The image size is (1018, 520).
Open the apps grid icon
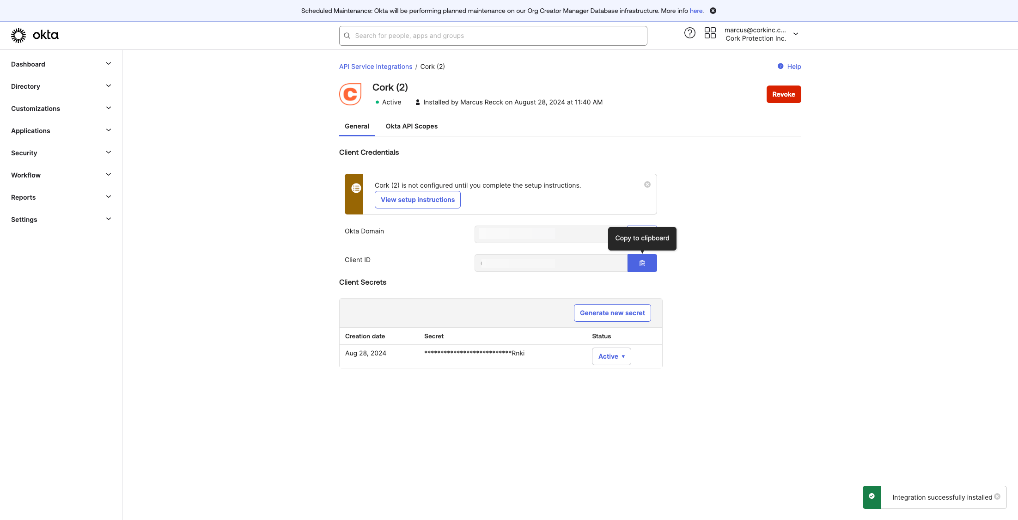(710, 33)
